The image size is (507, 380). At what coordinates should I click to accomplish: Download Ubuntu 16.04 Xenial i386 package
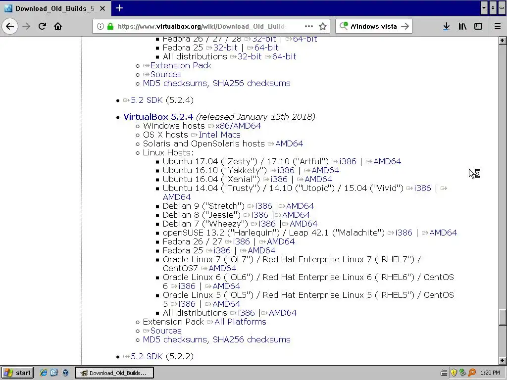tap(278, 179)
